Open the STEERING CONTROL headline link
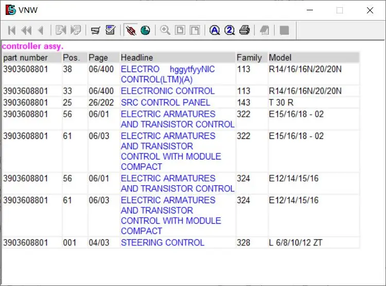386x286 pixels. click(x=162, y=243)
